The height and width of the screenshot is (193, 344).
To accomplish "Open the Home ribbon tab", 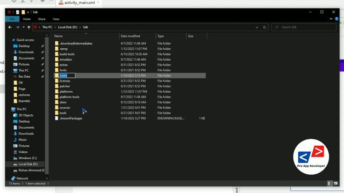I will [x=27, y=19].
